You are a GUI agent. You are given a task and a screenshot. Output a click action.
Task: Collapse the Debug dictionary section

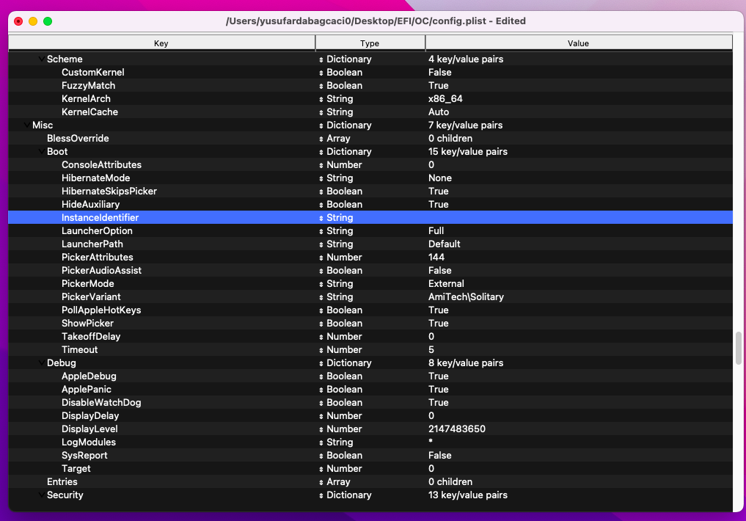coord(41,363)
